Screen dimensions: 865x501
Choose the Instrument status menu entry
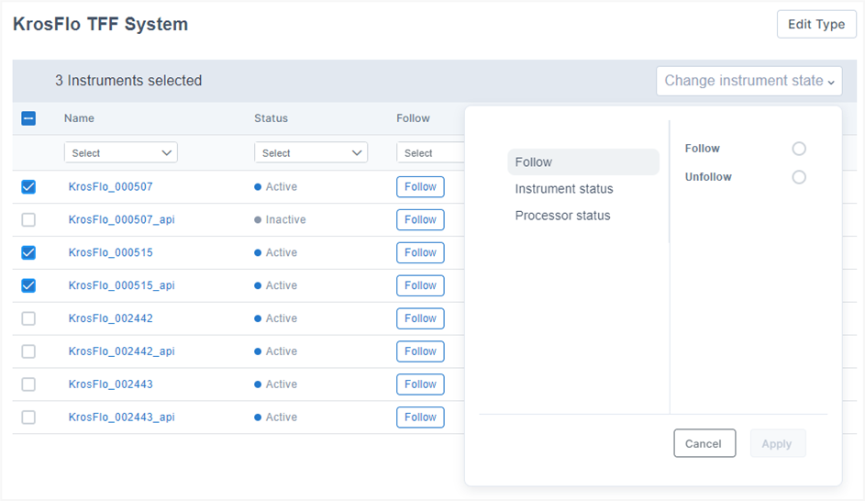[x=564, y=189]
